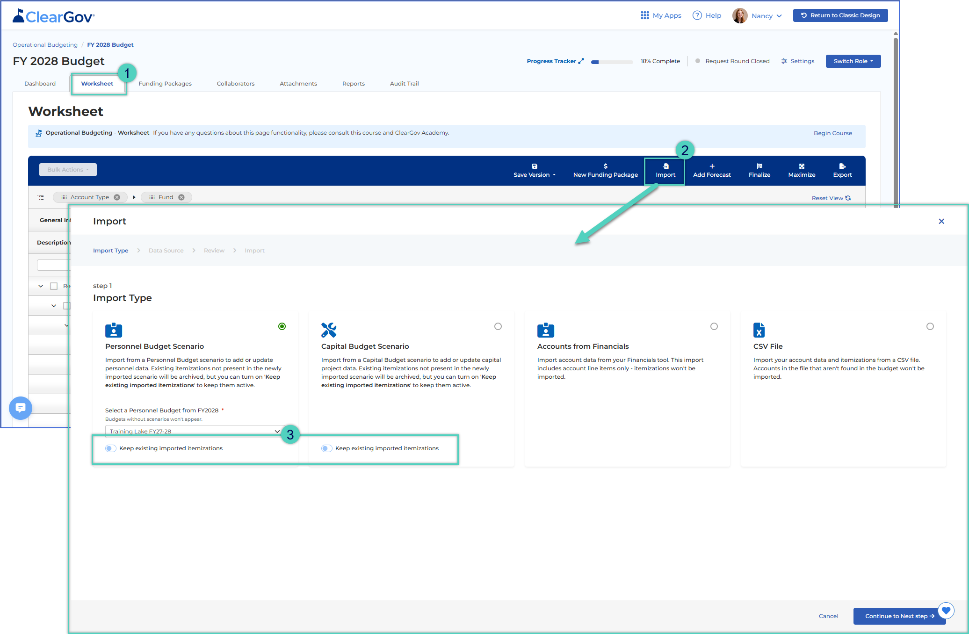This screenshot has width=969, height=634.
Task: Toggle Keep existing itemizations under Personnel
Action: pos(111,448)
